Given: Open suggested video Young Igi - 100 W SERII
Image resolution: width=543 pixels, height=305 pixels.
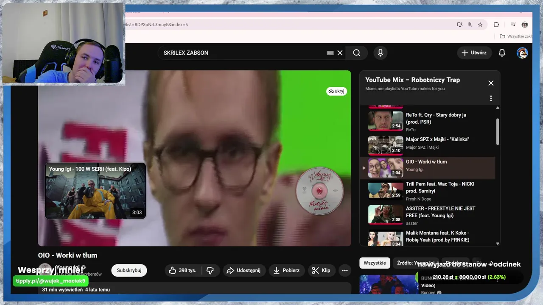Looking at the screenshot, I should (x=95, y=191).
